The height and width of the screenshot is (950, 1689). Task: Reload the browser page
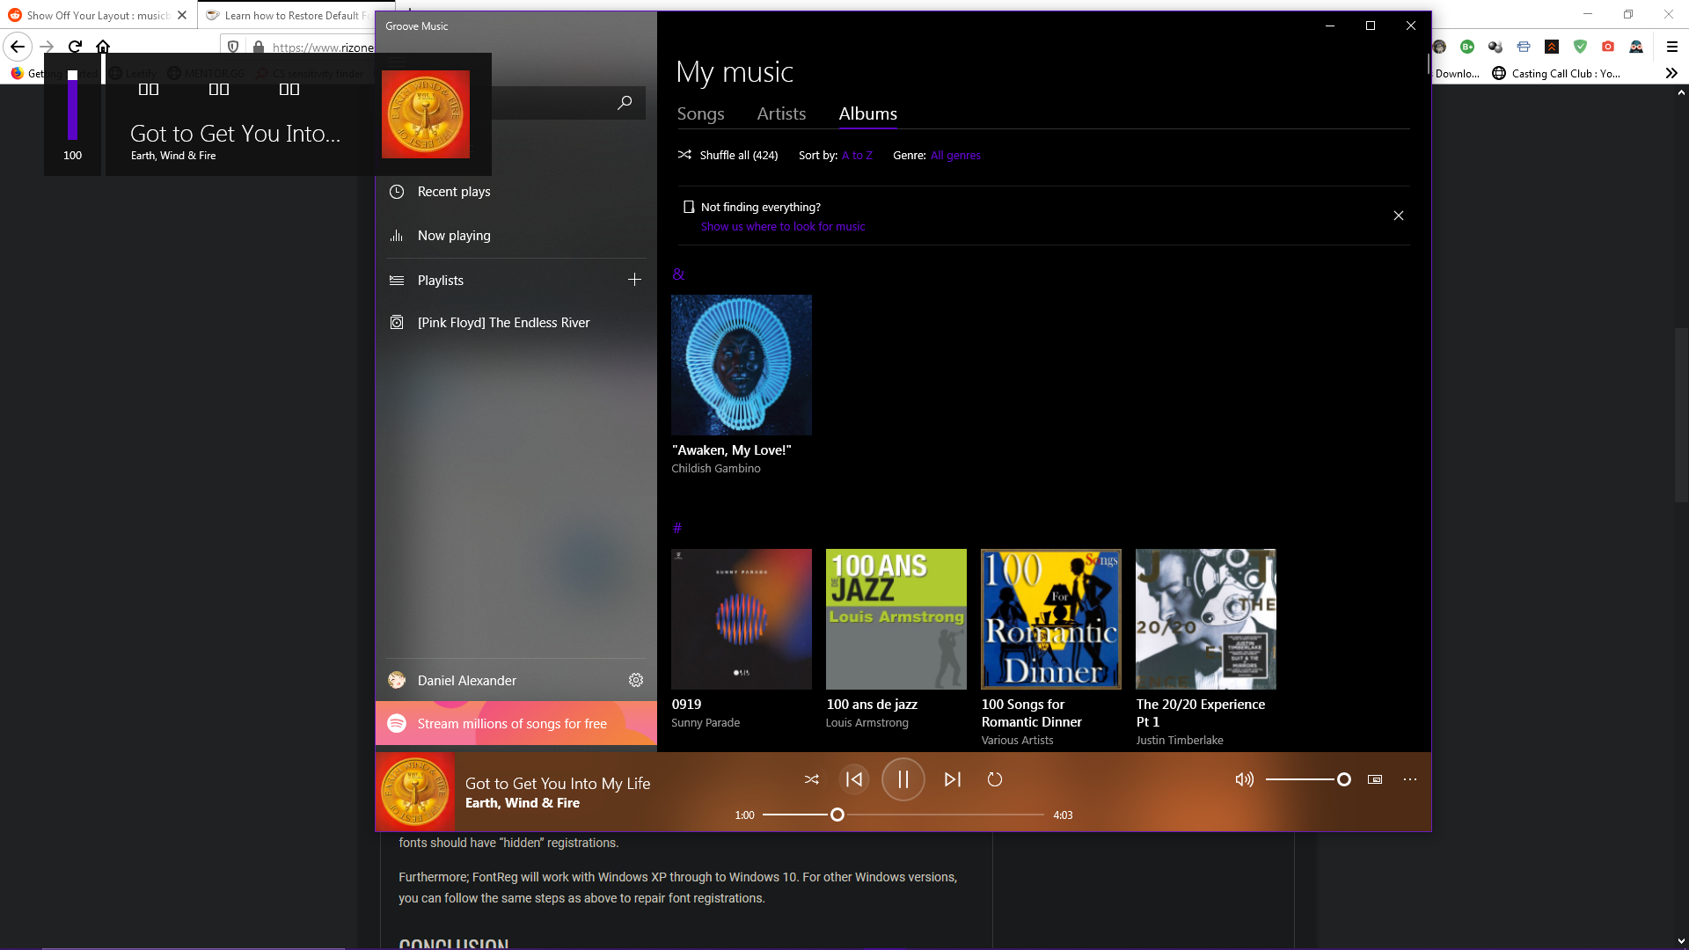tap(75, 47)
